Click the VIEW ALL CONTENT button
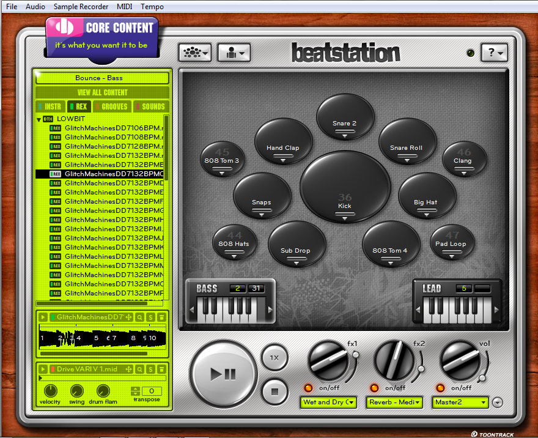The width and height of the screenshot is (538, 438). [x=102, y=92]
